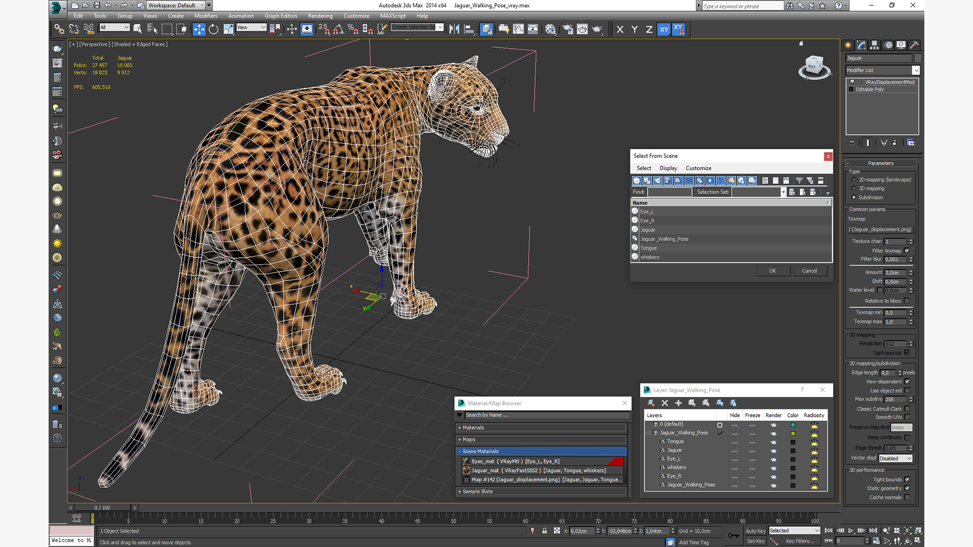The height and width of the screenshot is (547, 973).
Task: Click the Unlink Selection tool
Action: [74, 29]
